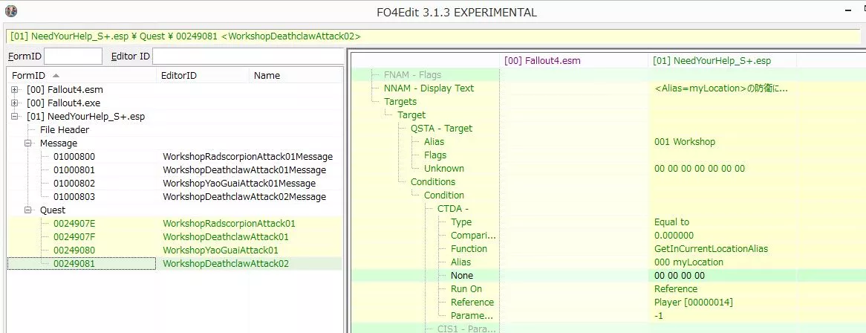866x333 pixels.
Task: Click the [00] Fallout4.esm column header
Action: 541,61
